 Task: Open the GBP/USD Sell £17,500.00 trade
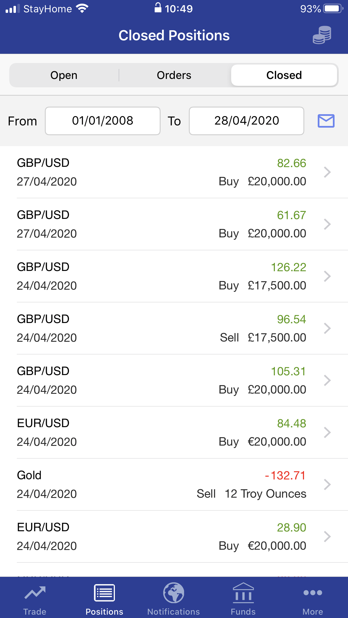point(174,328)
